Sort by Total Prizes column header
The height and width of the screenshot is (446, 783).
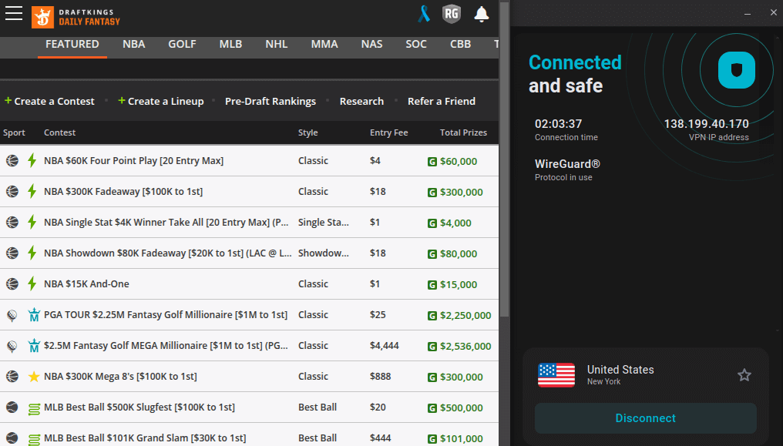tap(463, 132)
